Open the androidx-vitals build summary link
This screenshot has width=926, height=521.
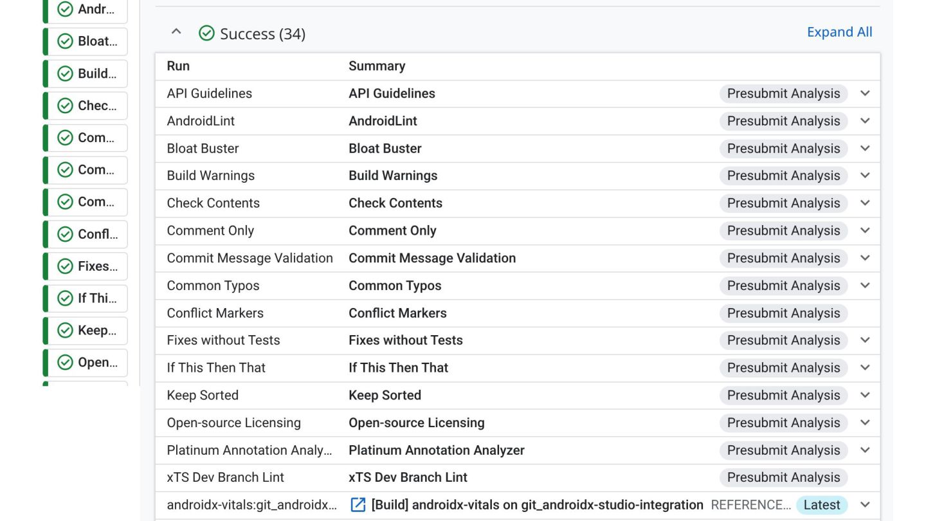tap(537, 505)
